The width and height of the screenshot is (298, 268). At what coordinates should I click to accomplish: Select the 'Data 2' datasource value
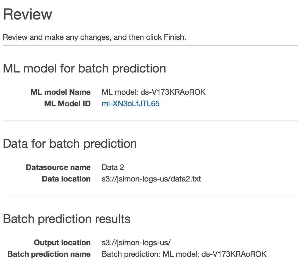113,168
